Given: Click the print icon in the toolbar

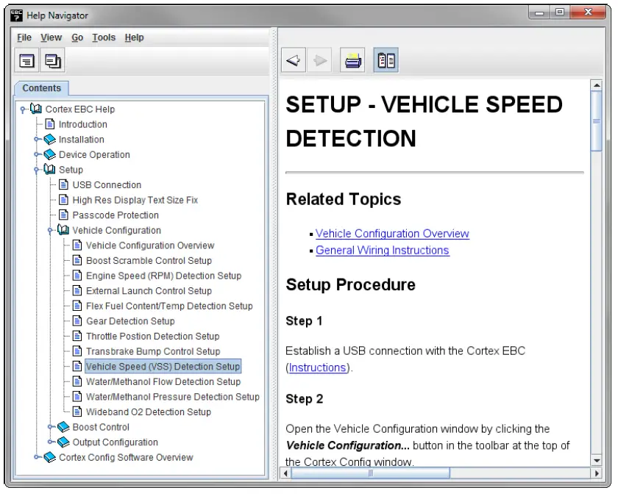Looking at the screenshot, I should (x=353, y=61).
